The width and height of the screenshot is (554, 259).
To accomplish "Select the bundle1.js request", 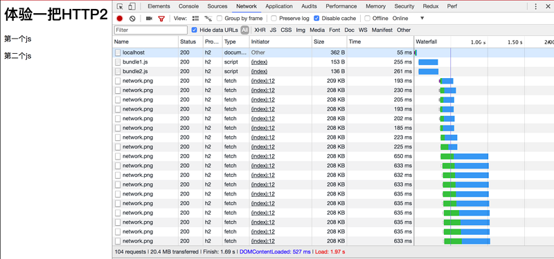I will click(334, 62).
